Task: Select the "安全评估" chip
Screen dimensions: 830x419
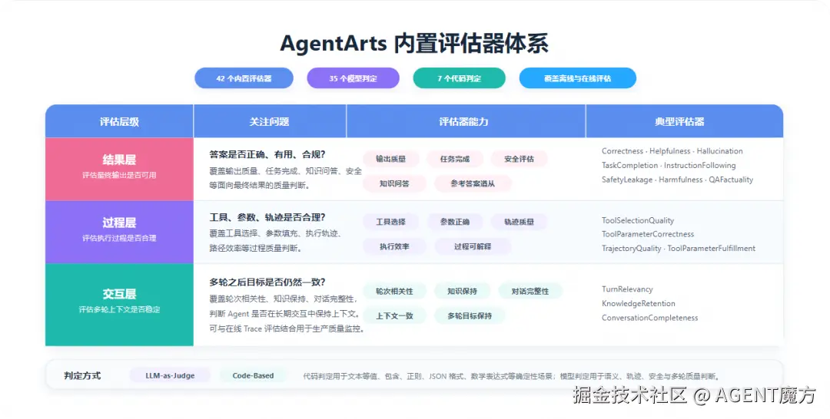Action: point(519,159)
